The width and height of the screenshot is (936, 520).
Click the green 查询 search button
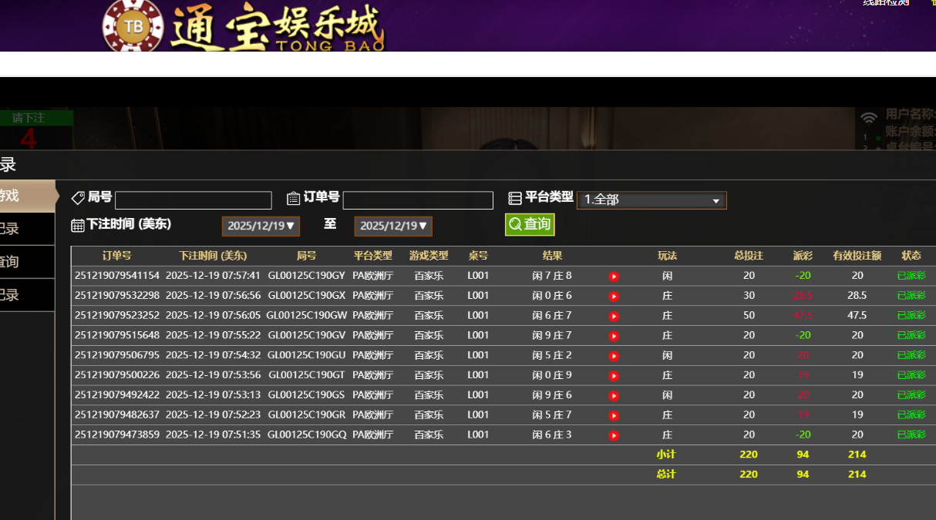(x=530, y=224)
